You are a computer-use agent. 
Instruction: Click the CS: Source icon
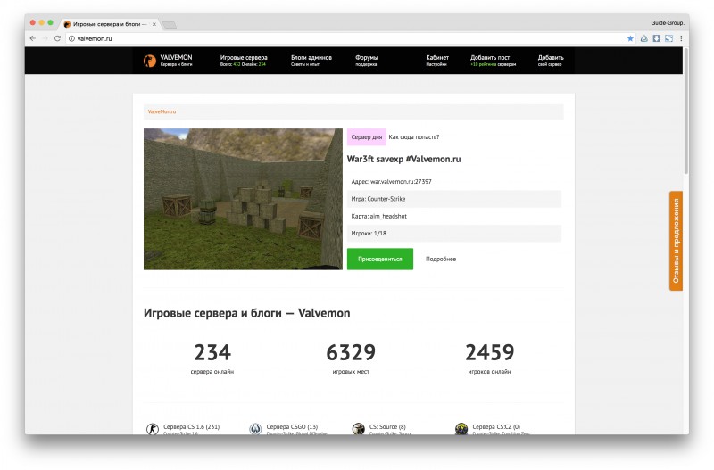[359, 429]
